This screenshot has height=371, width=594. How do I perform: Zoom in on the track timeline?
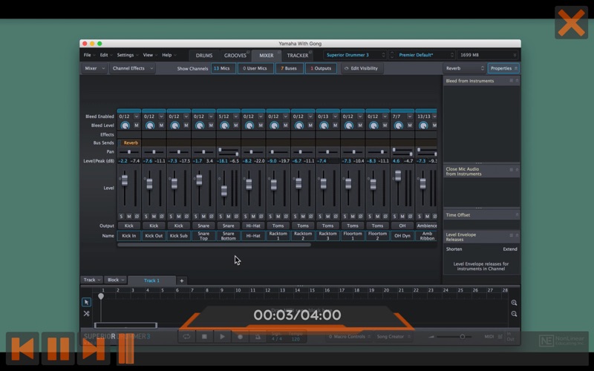pyautogui.click(x=514, y=303)
